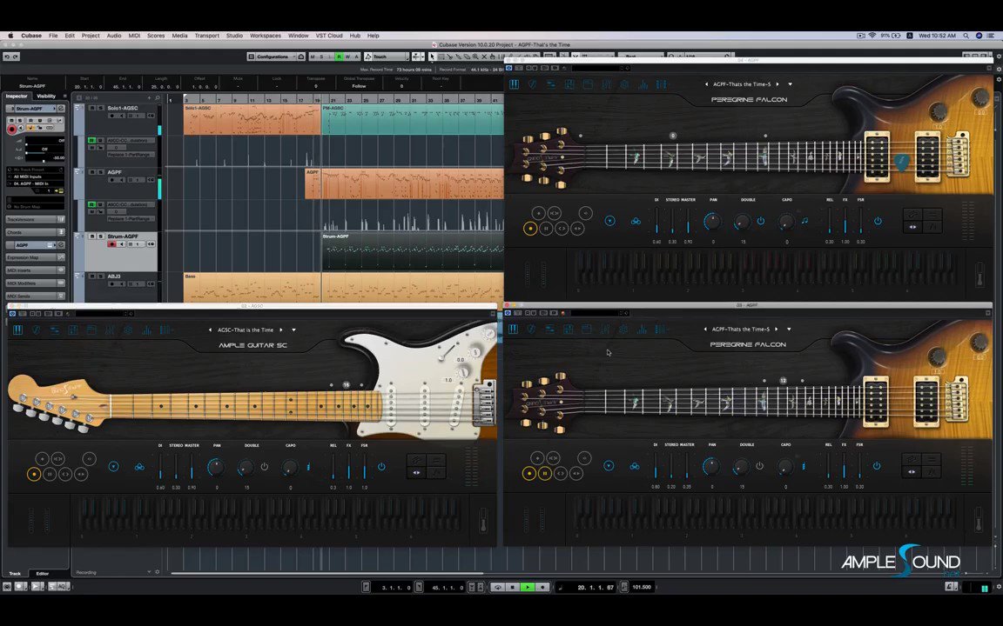Open Strummer panel icon in top-right AGPF window
The image size is (1003, 626).
(532, 84)
